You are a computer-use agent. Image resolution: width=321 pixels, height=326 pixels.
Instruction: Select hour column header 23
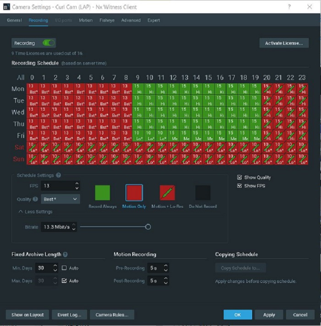pos(302,77)
